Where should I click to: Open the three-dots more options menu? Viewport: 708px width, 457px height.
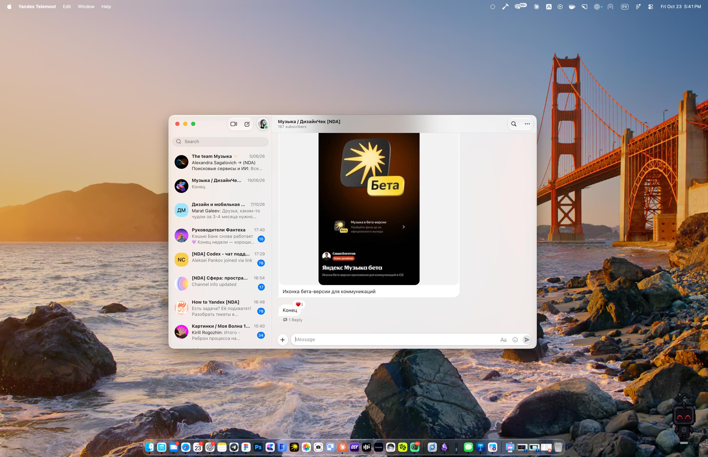coord(527,124)
